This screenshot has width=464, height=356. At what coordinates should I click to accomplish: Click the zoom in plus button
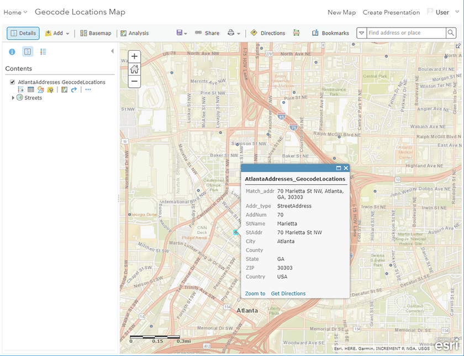coord(134,57)
